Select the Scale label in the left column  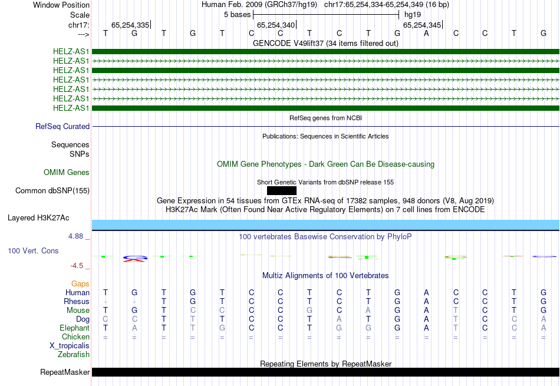pos(80,15)
